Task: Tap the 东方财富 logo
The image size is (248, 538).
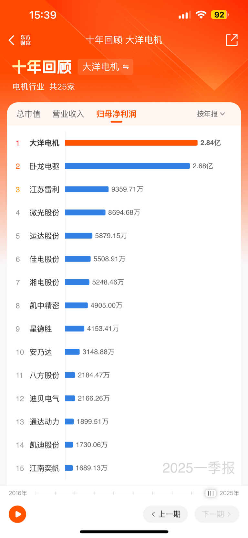Action: click(x=26, y=40)
